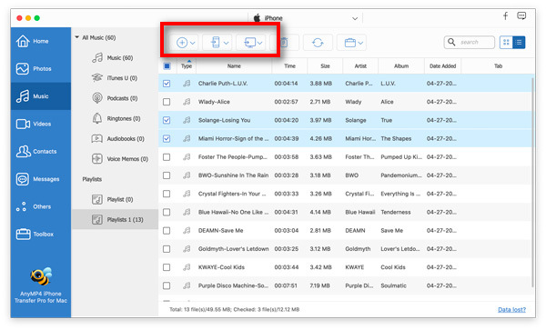
Task: Uncheck the Miami Horror song checkbox
Action: tap(167, 139)
